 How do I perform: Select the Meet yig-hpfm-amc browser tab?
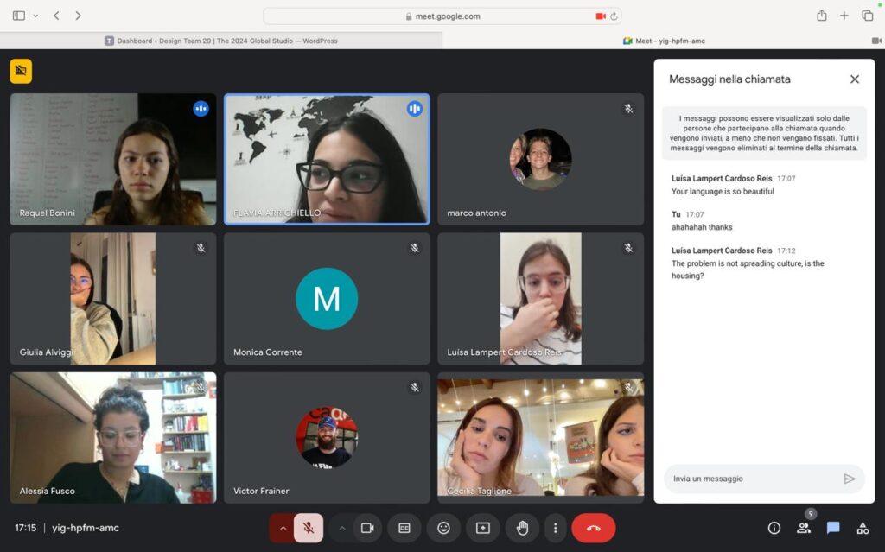[664, 41]
